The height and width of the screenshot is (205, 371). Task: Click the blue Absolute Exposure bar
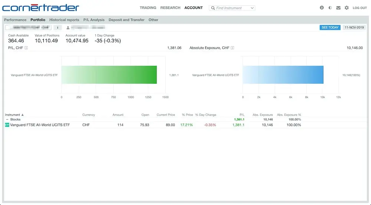pyautogui.click(x=283, y=75)
